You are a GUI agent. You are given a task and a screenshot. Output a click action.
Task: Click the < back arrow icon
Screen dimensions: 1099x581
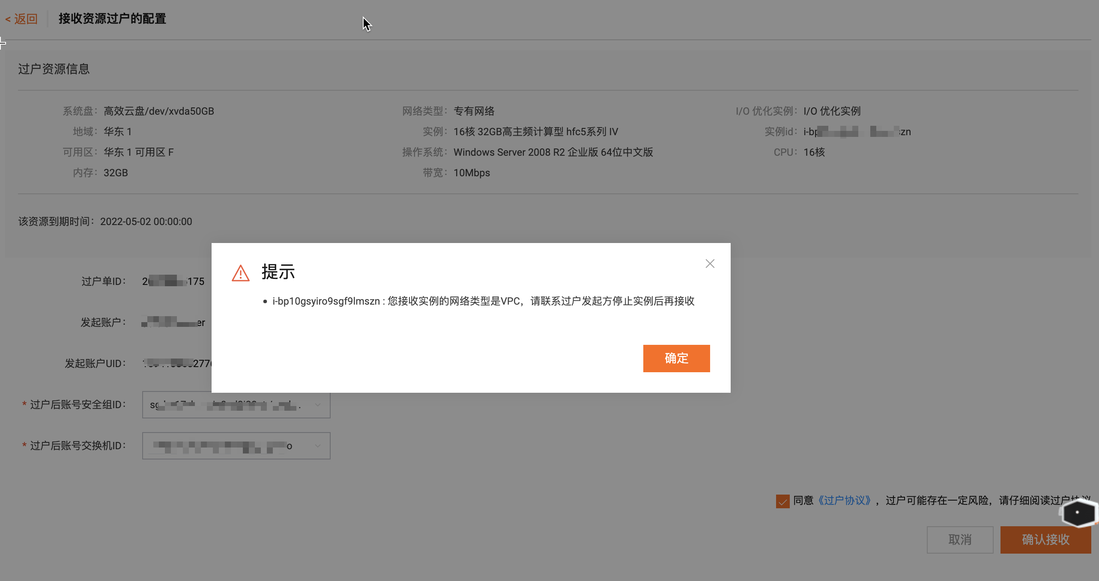(8, 19)
